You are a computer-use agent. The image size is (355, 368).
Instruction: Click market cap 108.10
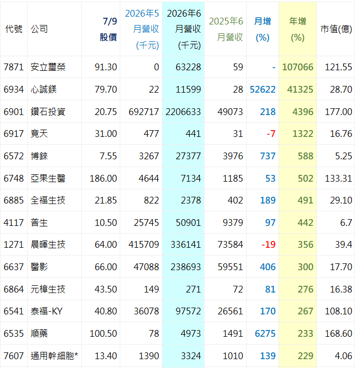tap(338, 311)
